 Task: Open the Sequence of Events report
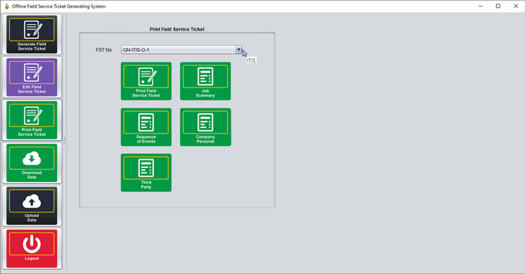pyautogui.click(x=146, y=127)
